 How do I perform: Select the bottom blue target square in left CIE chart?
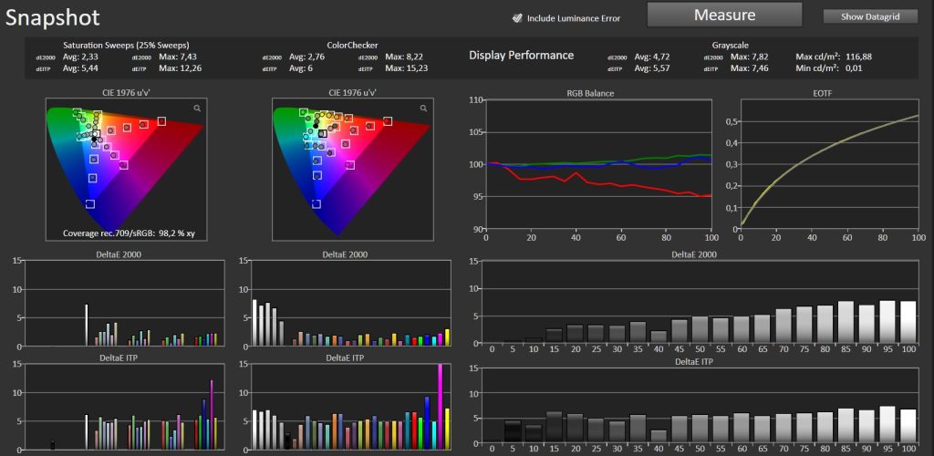90,204
